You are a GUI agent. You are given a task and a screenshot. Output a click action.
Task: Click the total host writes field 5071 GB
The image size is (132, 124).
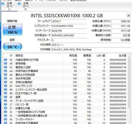click(121, 26)
